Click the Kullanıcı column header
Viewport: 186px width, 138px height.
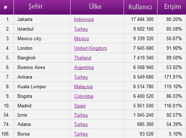click(140, 7)
